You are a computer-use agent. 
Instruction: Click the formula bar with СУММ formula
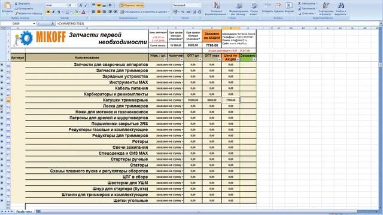(217, 23)
